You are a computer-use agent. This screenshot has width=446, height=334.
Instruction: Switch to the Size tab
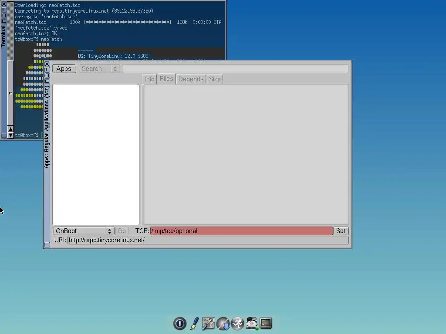[x=215, y=79]
